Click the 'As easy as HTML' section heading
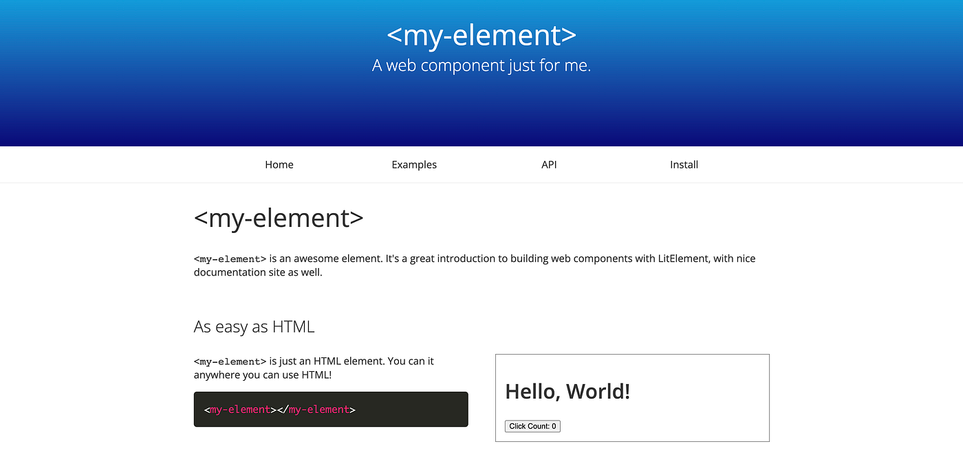Screen dimensions: 963x455 click(x=254, y=326)
